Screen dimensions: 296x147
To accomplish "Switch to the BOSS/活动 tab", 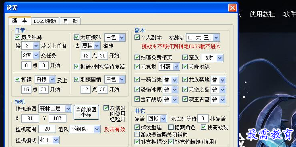I will (45, 21).
